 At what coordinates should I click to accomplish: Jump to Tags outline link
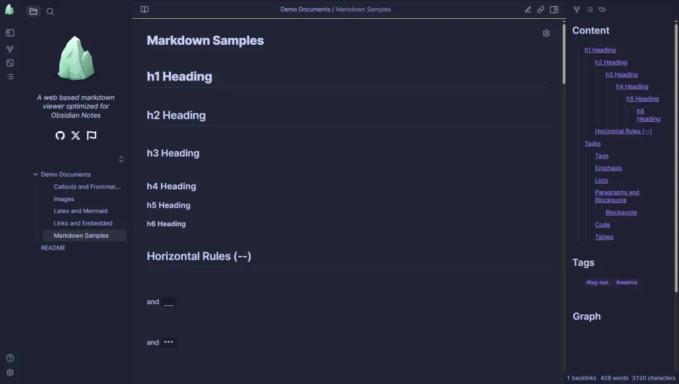click(x=602, y=156)
